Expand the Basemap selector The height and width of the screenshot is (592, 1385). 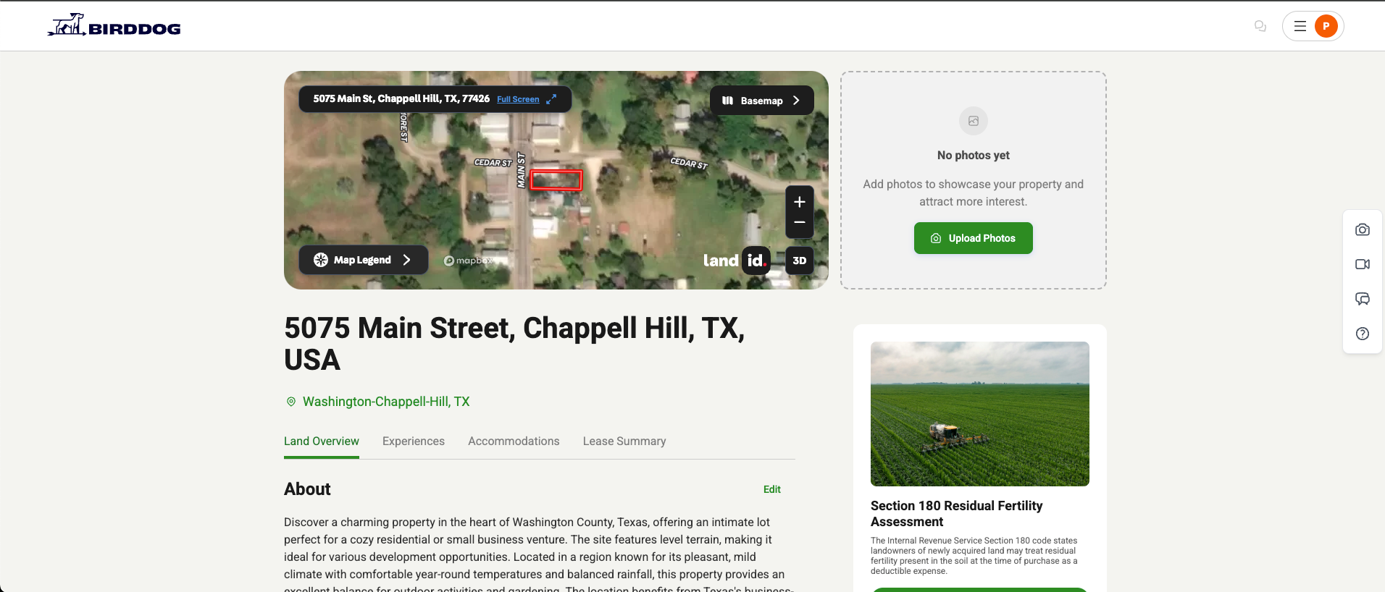[761, 101]
